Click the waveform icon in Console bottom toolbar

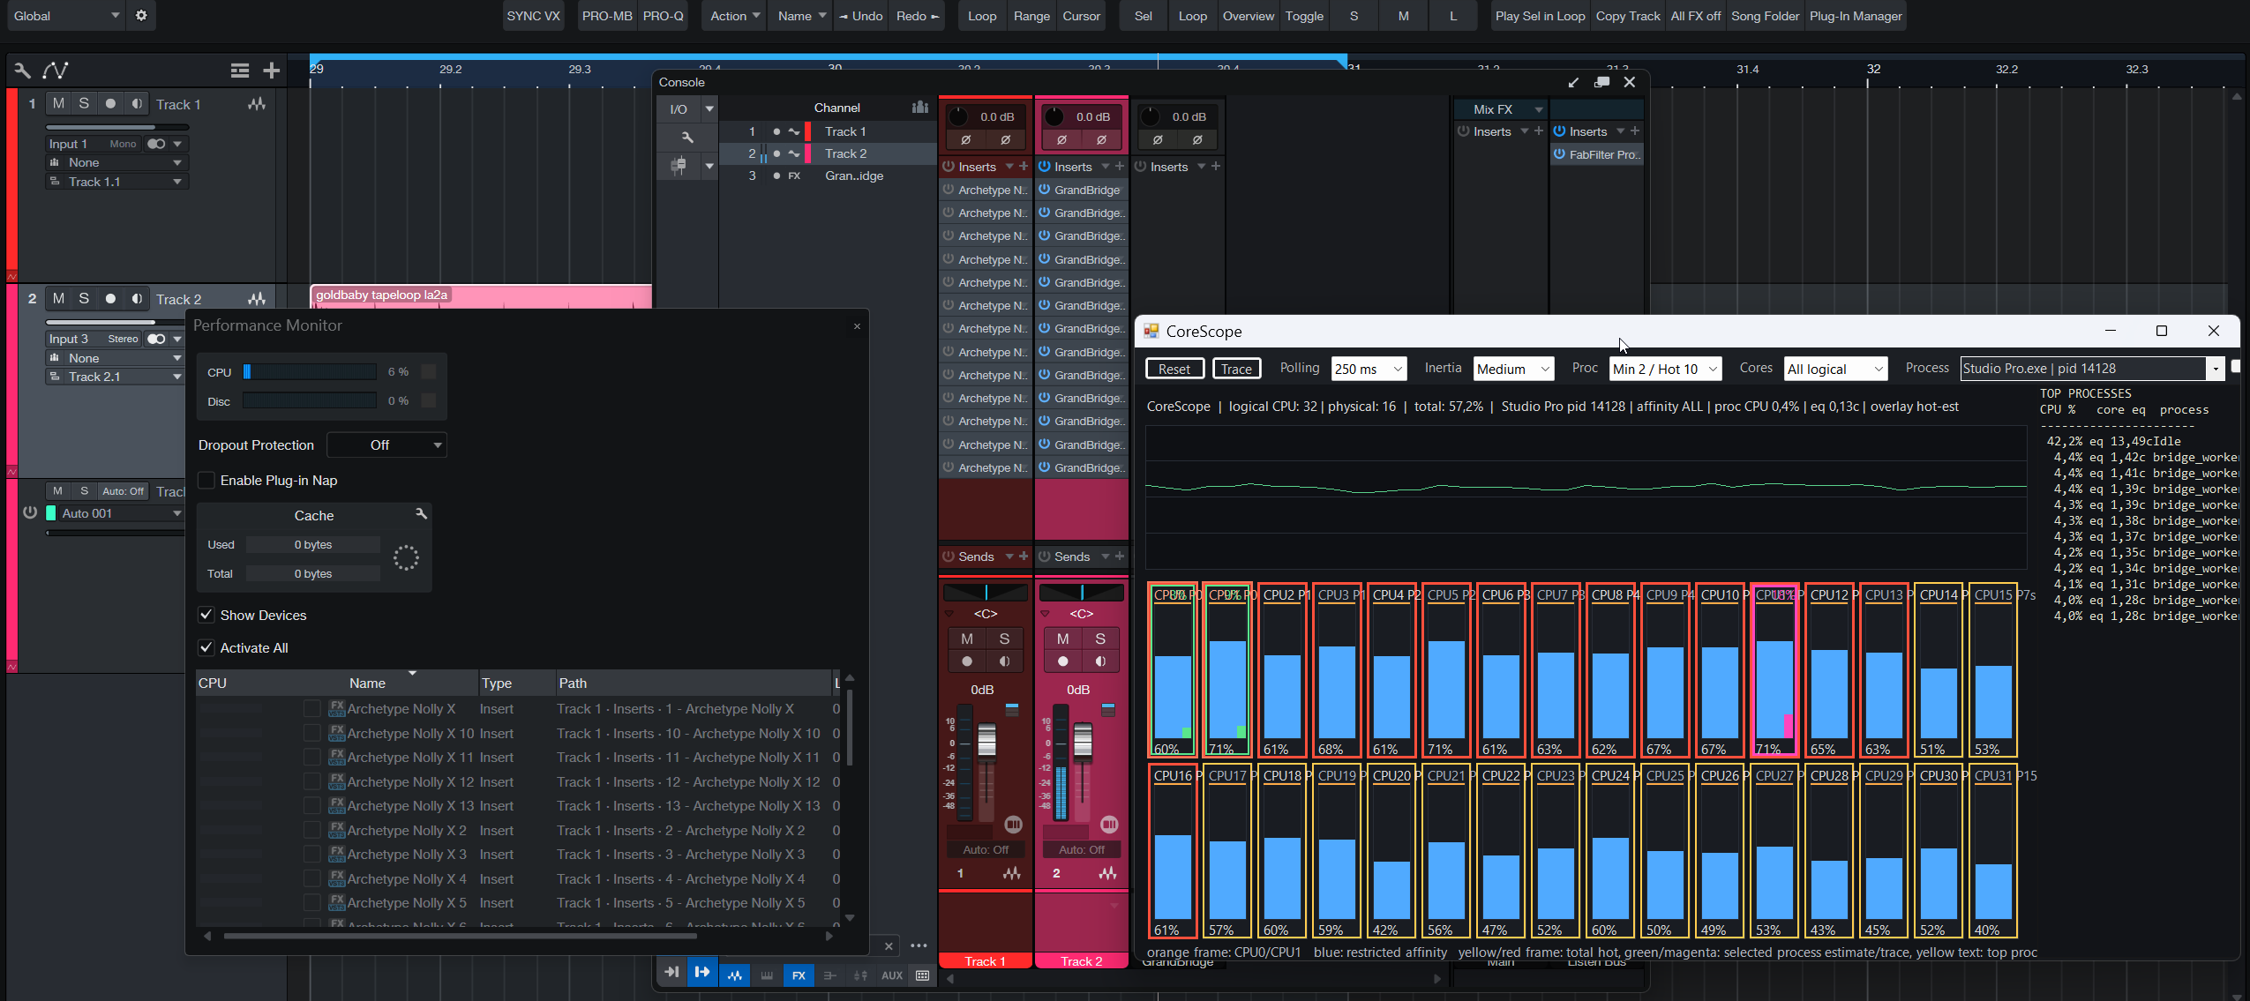[735, 975]
